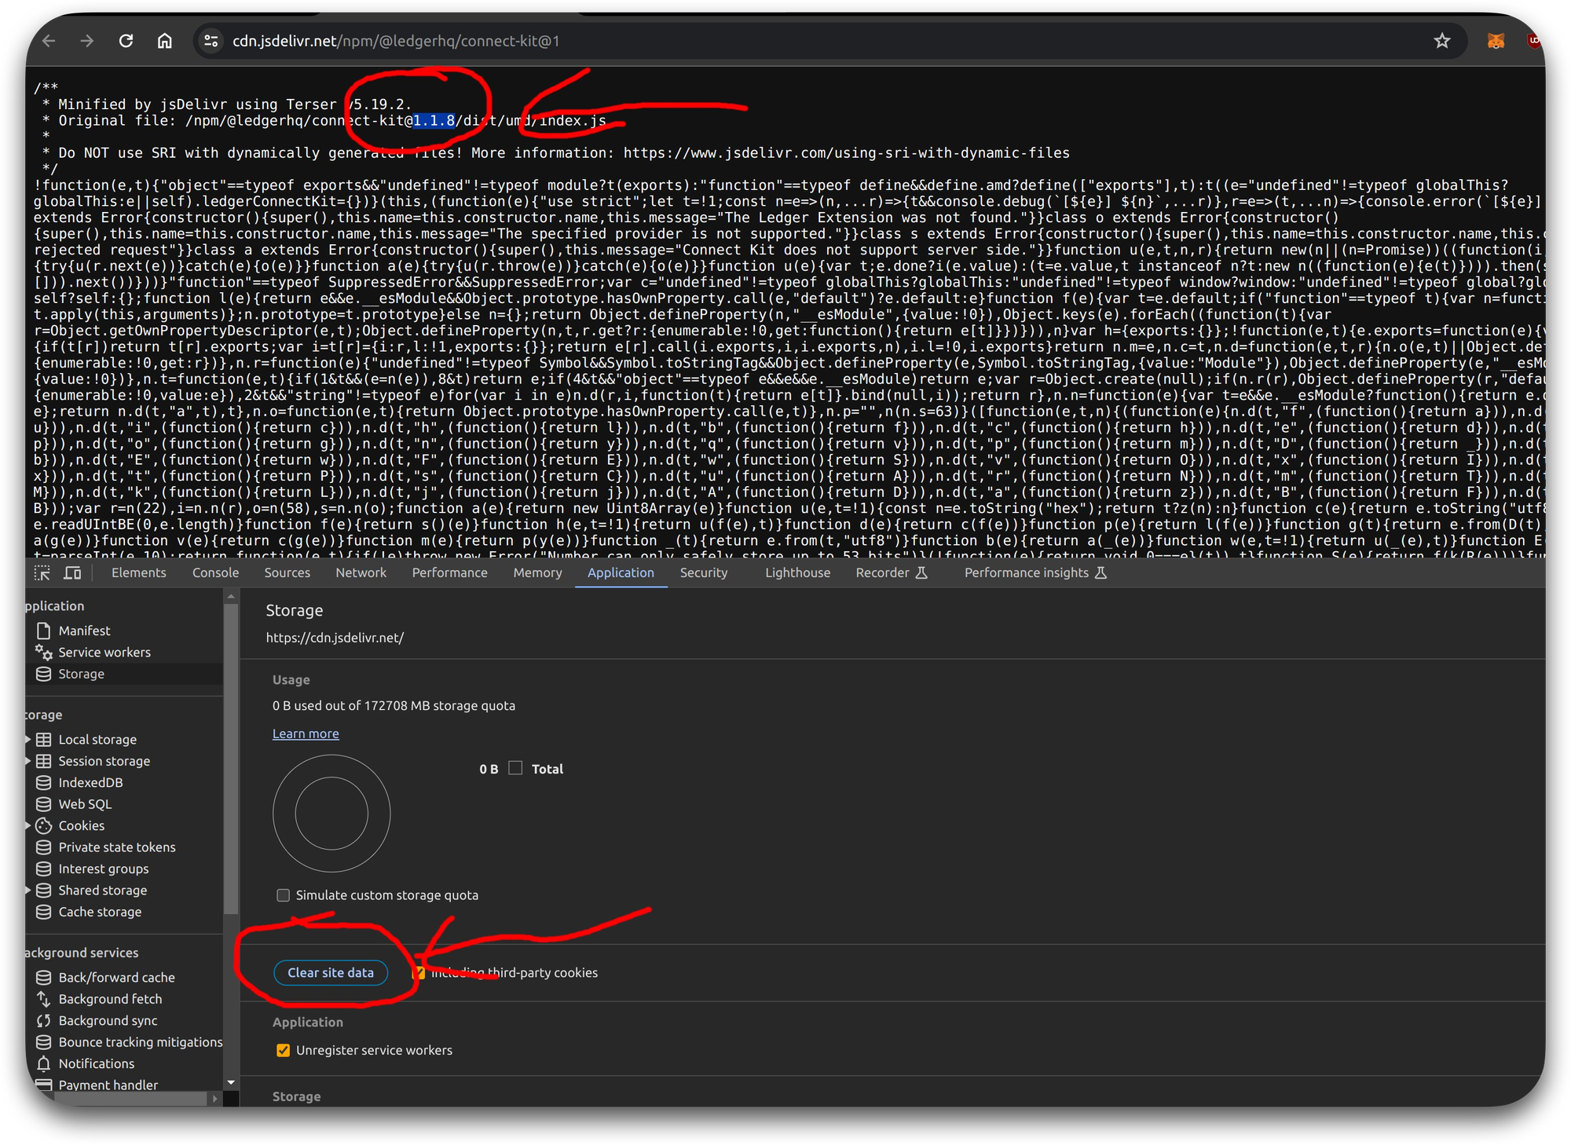
Task: Expand the Session storage tree node
Action: 28,761
